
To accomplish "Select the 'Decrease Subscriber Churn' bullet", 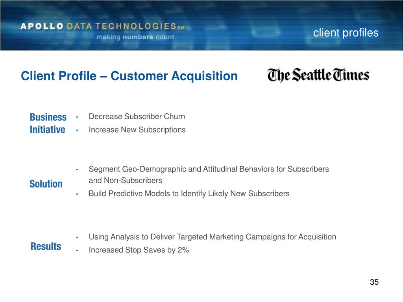I will tap(137, 116).
